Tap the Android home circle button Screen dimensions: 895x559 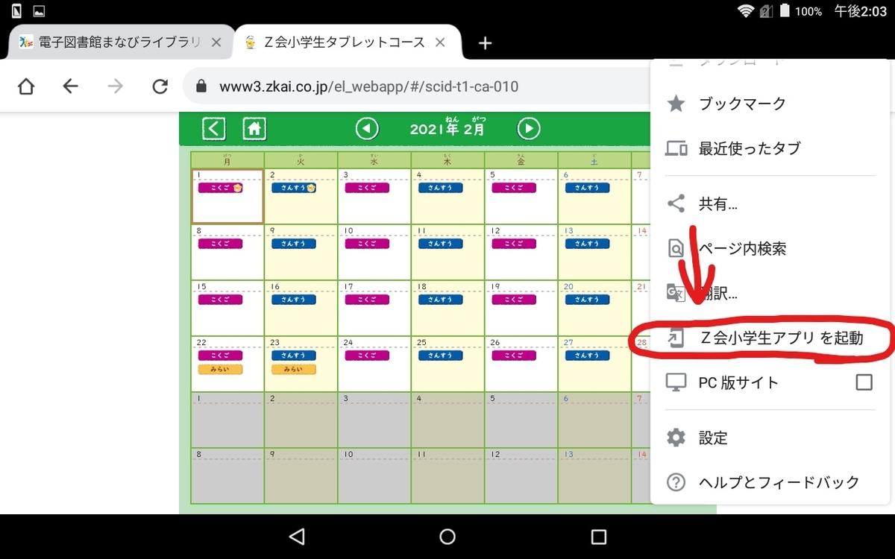pyautogui.click(x=447, y=536)
